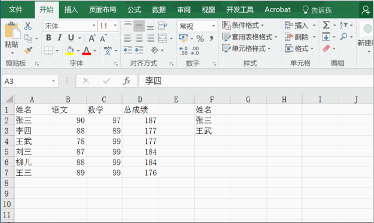This screenshot has height=223, width=374.
Task: Click the Sort and Filter icon
Action: [x=343, y=25]
